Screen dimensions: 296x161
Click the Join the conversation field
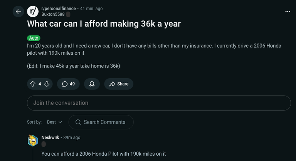[159, 103]
